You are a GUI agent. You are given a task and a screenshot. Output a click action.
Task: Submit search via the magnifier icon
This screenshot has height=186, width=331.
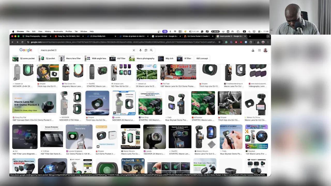[151, 50]
